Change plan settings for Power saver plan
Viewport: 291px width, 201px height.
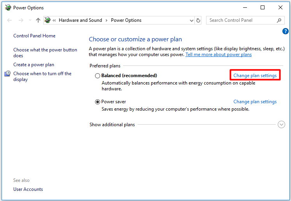click(x=255, y=102)
